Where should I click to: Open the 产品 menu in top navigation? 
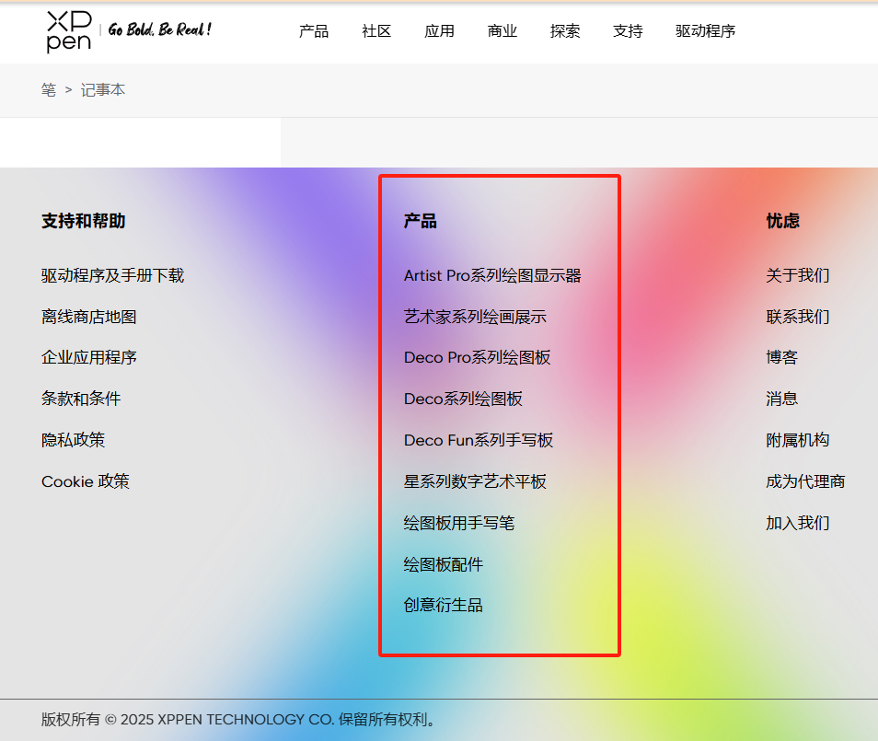click(x=314, y=31)
